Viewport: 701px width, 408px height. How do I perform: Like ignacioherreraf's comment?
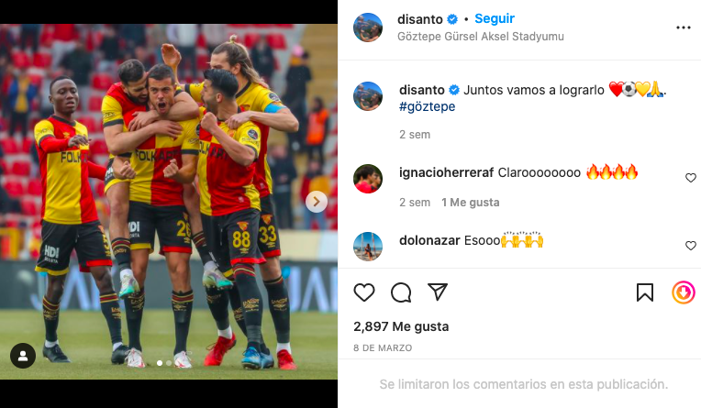point(691,178)
